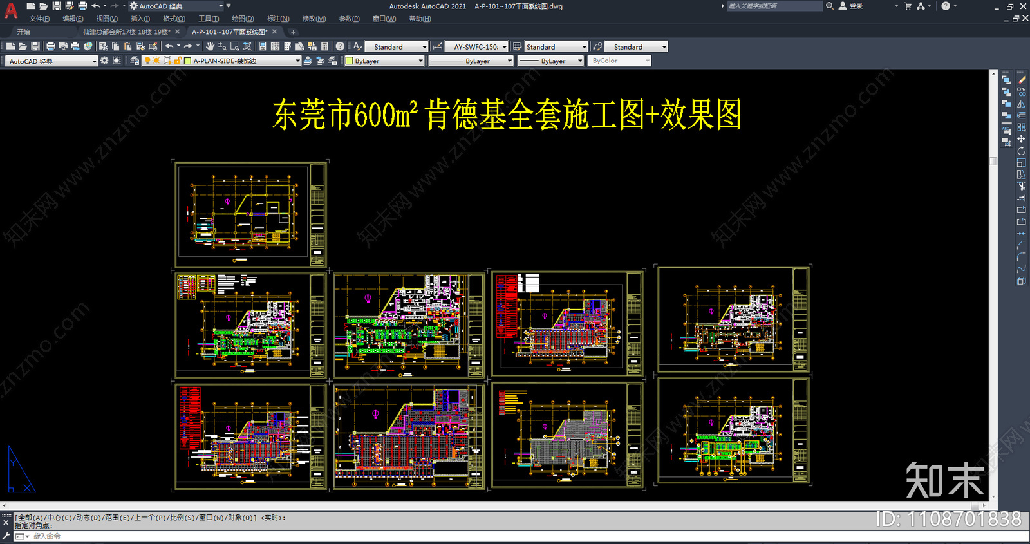The height and width of the screenshot is (544, 1030).
Task: Open the 编辑(E) menu
Action: (x=73, y=19)
